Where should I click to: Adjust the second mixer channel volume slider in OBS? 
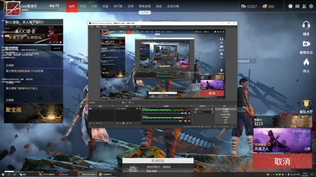tap(163, 121)
